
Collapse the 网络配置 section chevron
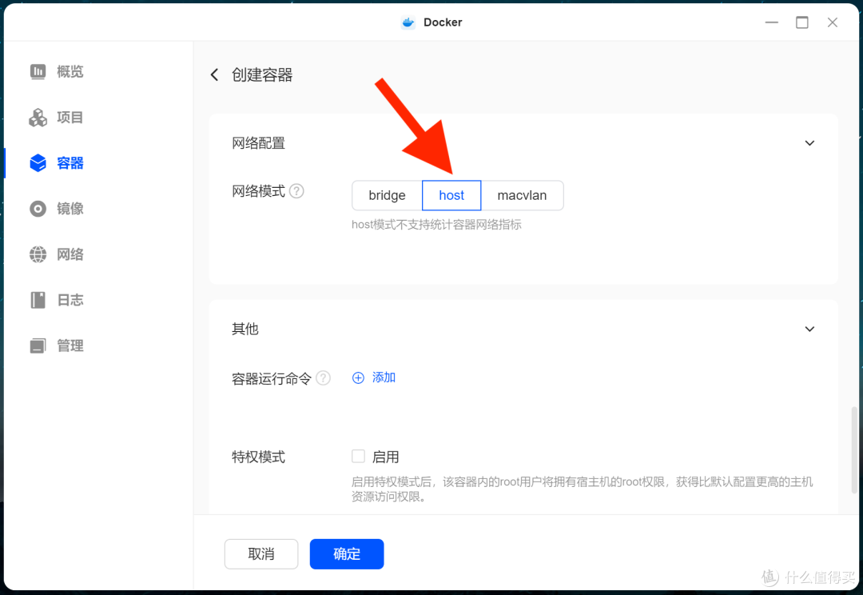tap(809, 143)
